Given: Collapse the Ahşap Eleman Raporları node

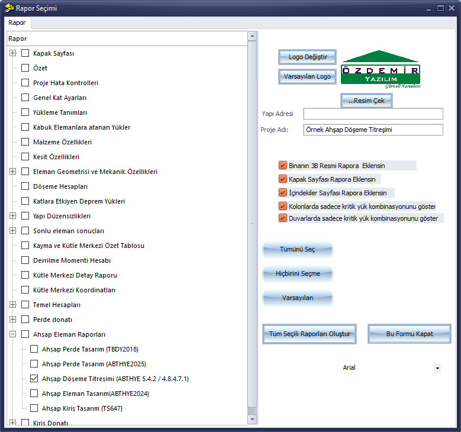Looking at the screenshot, I should [x=12, y=334].
